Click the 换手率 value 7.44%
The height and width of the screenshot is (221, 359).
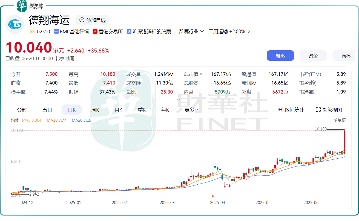point(51,92)
